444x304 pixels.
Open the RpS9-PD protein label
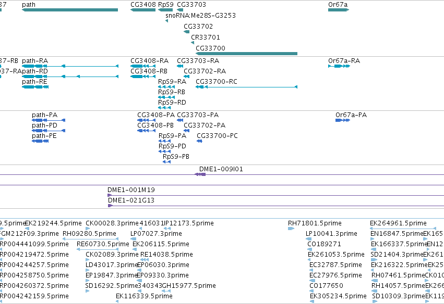(172, 146)
